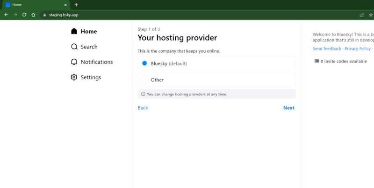Click the Settings gear icon
This screenshot has width=374, height=188.
coord(74,77)
